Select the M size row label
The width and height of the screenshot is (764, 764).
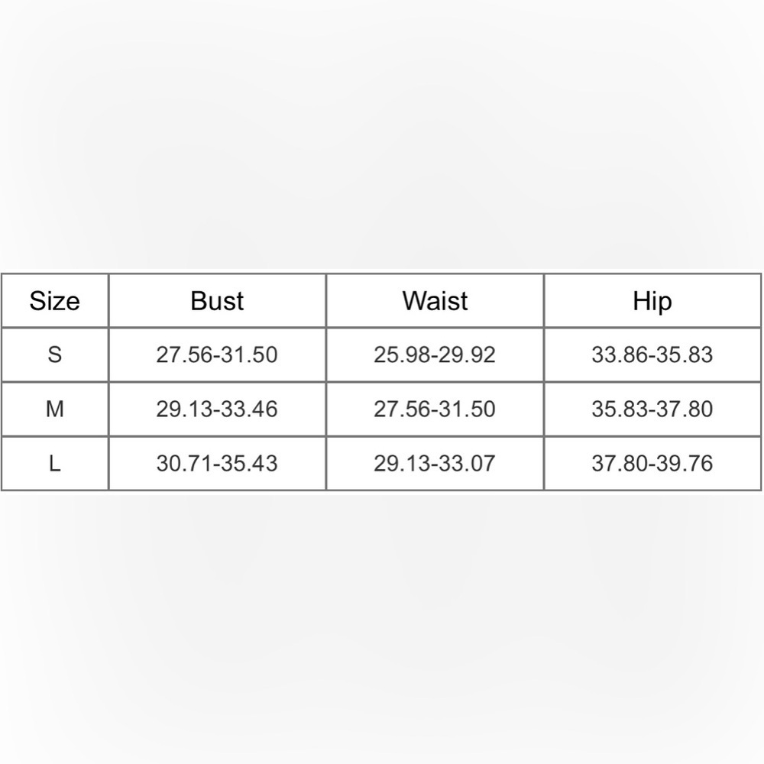click(x=54, y=409)
